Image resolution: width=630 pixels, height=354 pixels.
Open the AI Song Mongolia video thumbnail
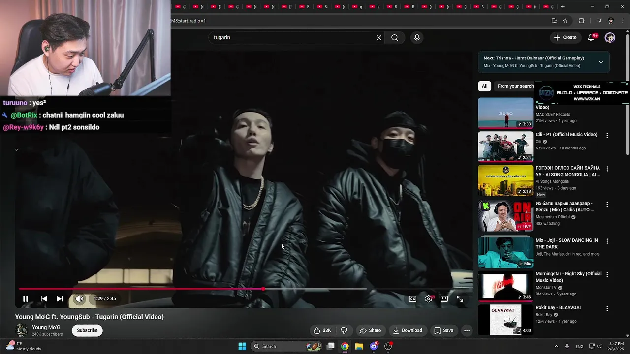click(505, 180)
